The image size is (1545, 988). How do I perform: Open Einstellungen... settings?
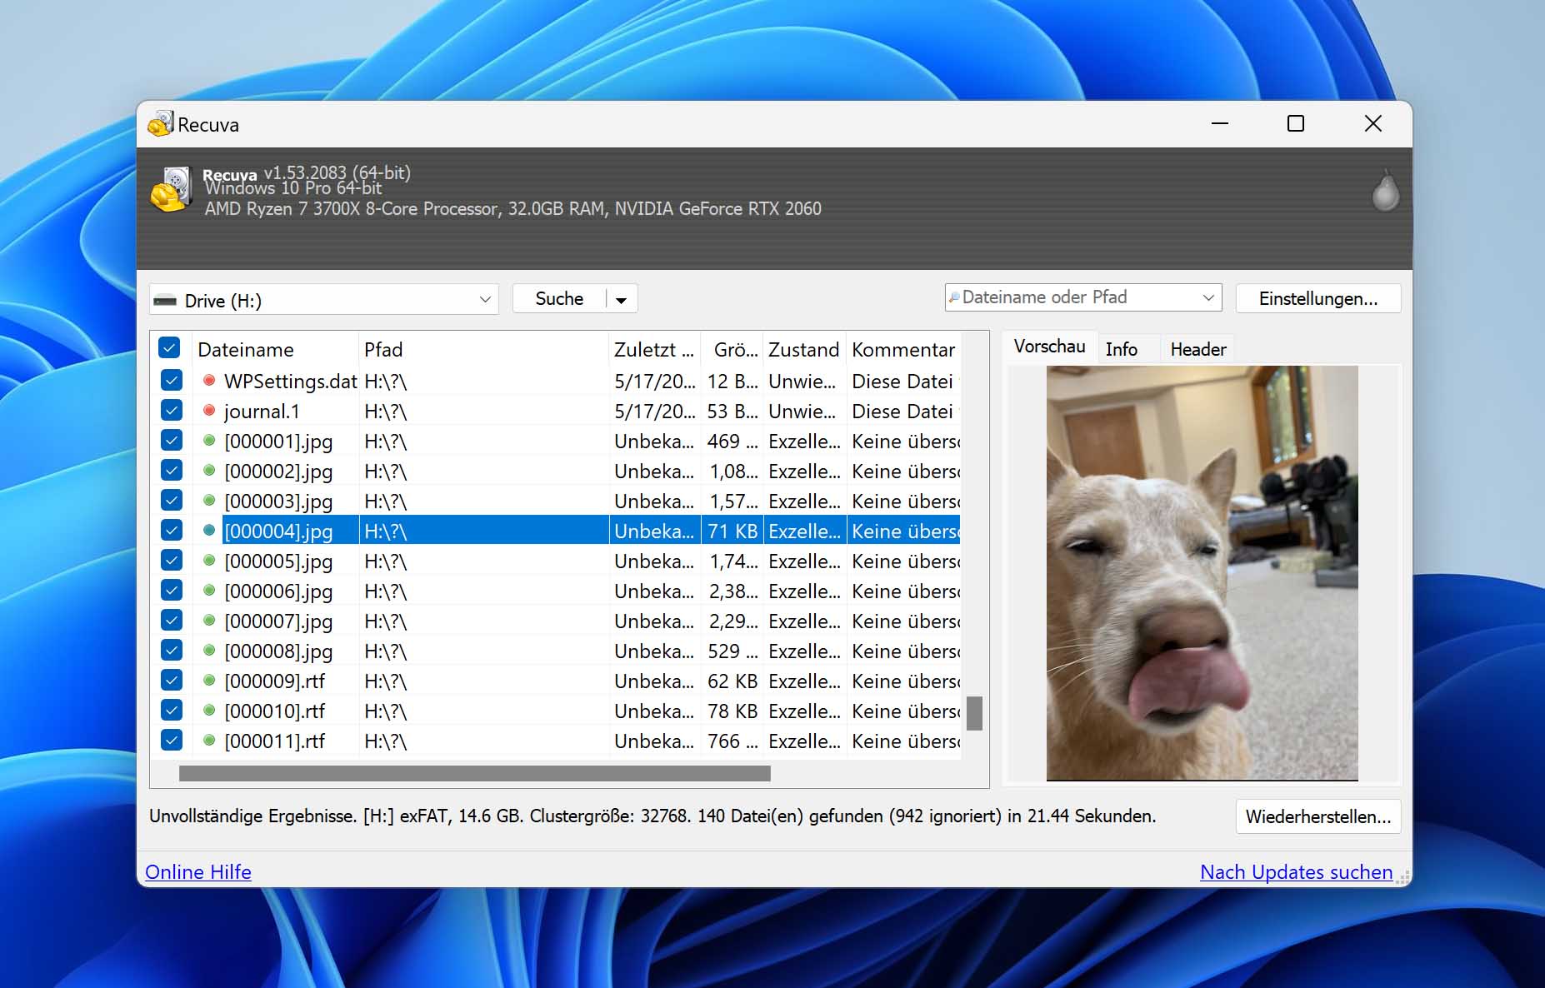point(1318,298)
